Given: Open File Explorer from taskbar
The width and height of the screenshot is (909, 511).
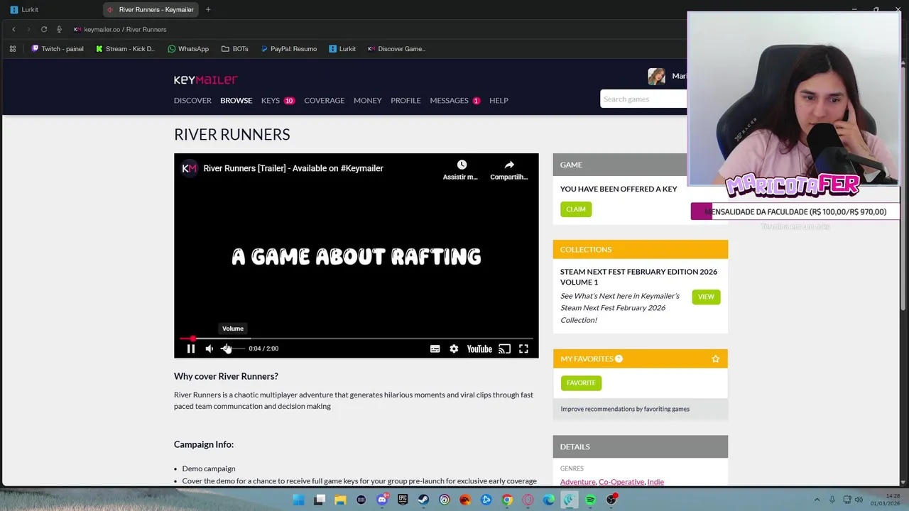Looking at the screenshot, I should (340, 500).
